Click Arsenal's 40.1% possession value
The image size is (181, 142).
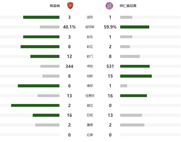click(69, 27)
